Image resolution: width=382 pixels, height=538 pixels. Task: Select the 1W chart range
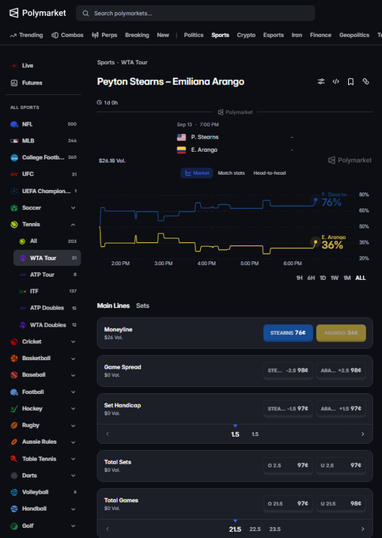click(335, 278)
